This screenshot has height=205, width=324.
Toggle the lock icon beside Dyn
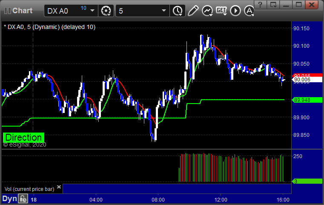tap(23, 199)
